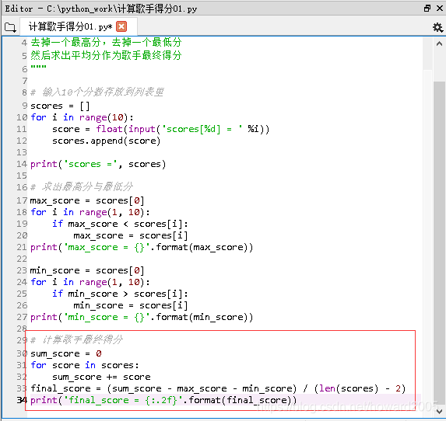
Task: Click 'min_score = scores[i]' on line 26
Action: point(131,305)
